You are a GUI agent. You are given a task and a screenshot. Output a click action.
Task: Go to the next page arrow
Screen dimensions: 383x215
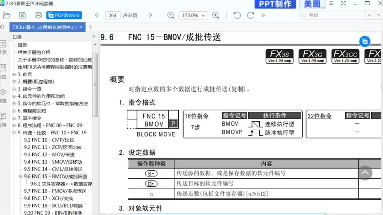coord(149,16)
